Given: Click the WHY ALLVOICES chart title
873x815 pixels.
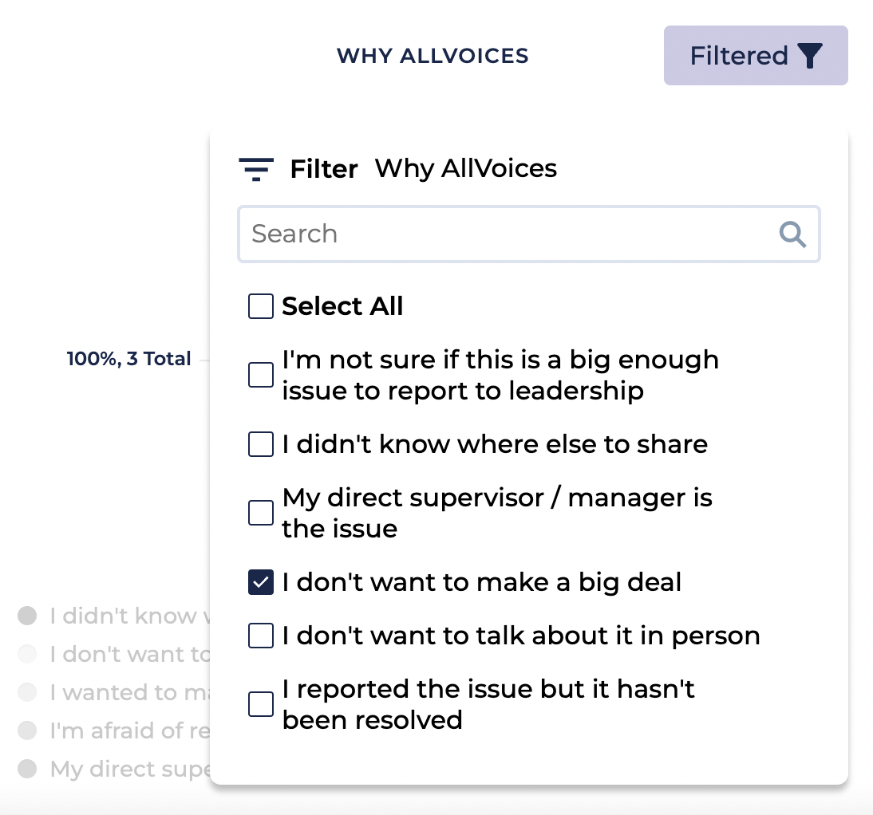Looking at the screenshot, I should click(433, 56).
